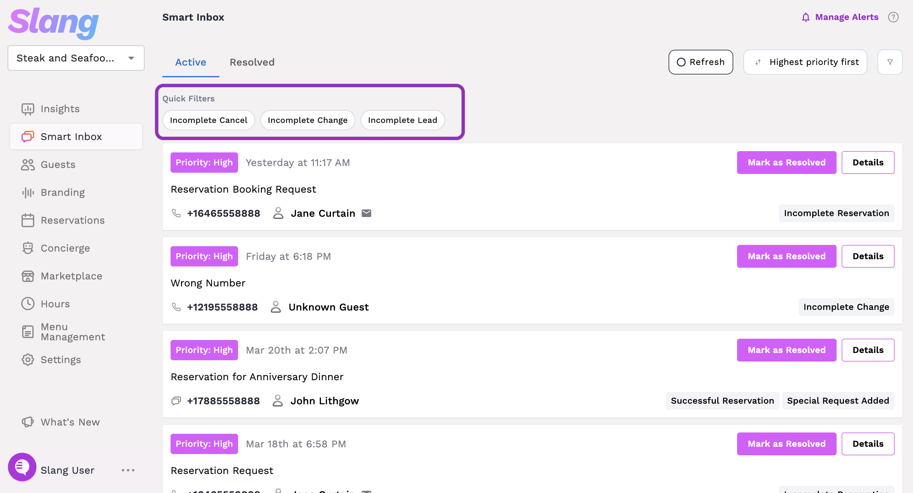
Task: Open the help question mark icon
Action: 893,17
